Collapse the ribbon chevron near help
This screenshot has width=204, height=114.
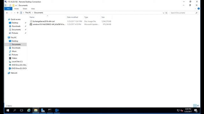coord(195,9)
